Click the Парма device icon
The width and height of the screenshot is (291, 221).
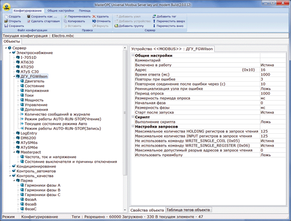[x=18, y=181]
